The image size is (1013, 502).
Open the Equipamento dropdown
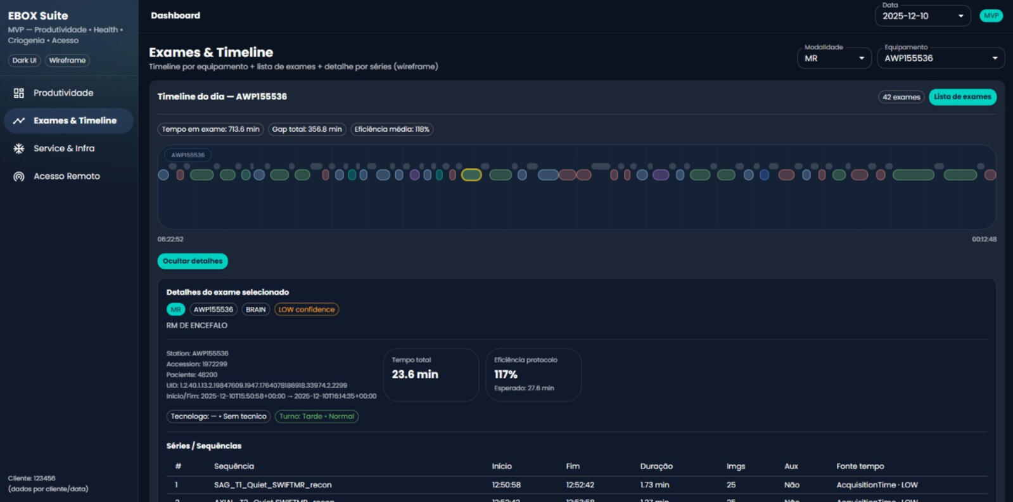click(x=940, y=58)
